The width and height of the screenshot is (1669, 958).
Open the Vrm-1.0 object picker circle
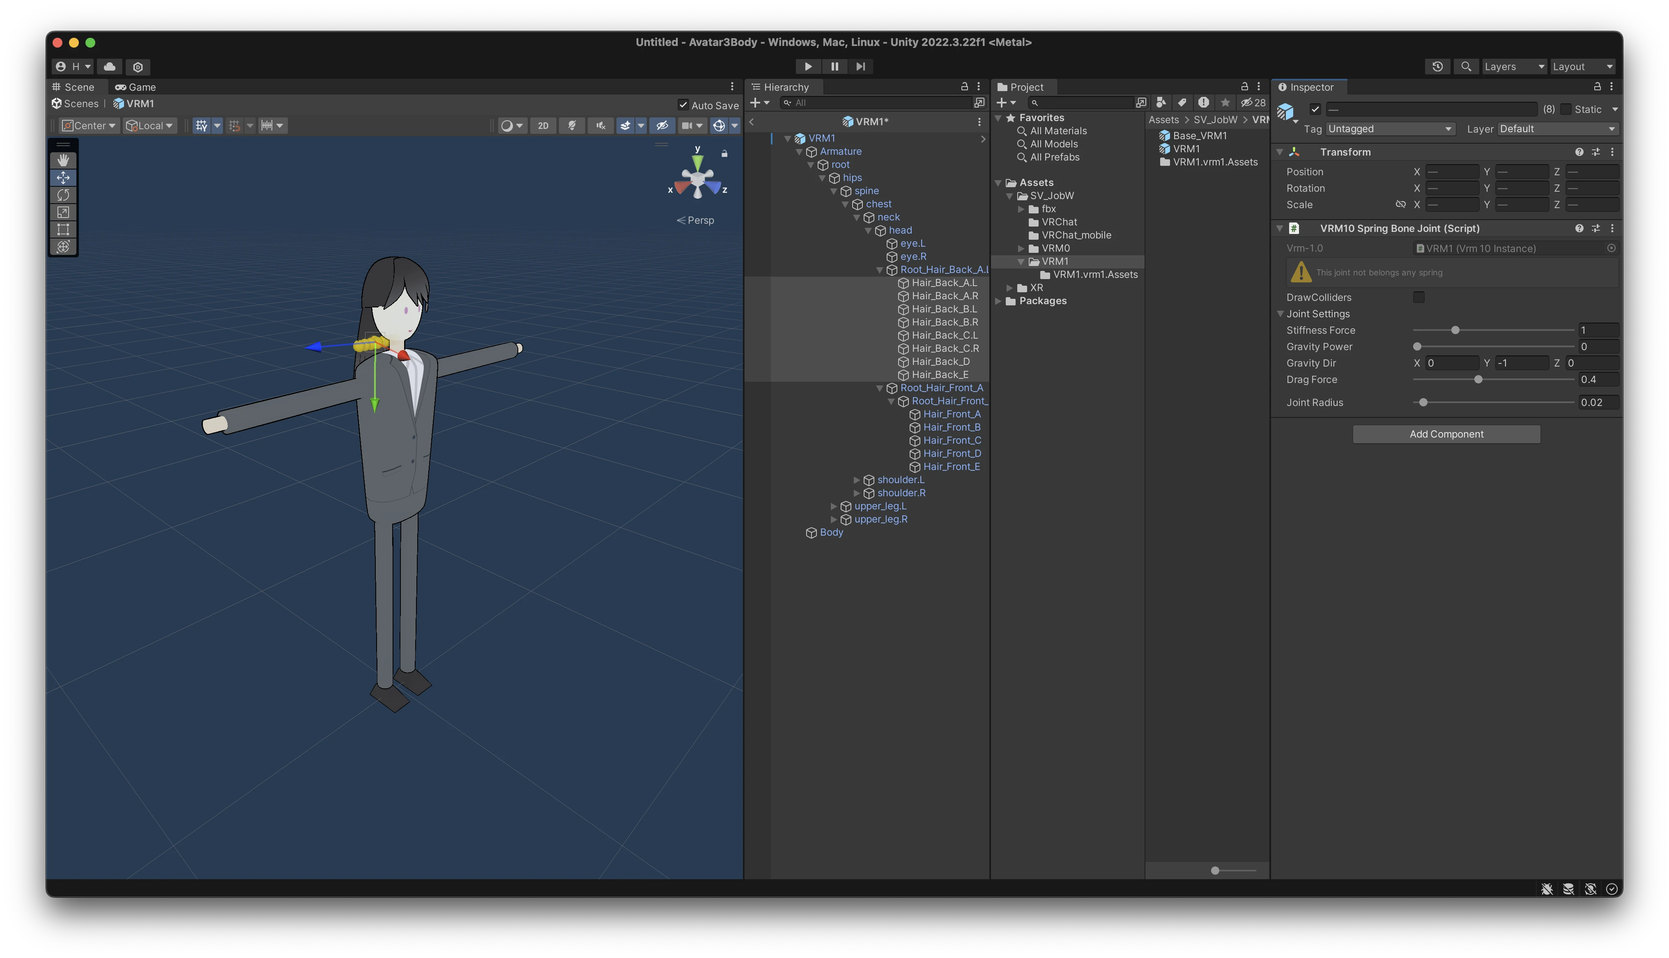1611,248
